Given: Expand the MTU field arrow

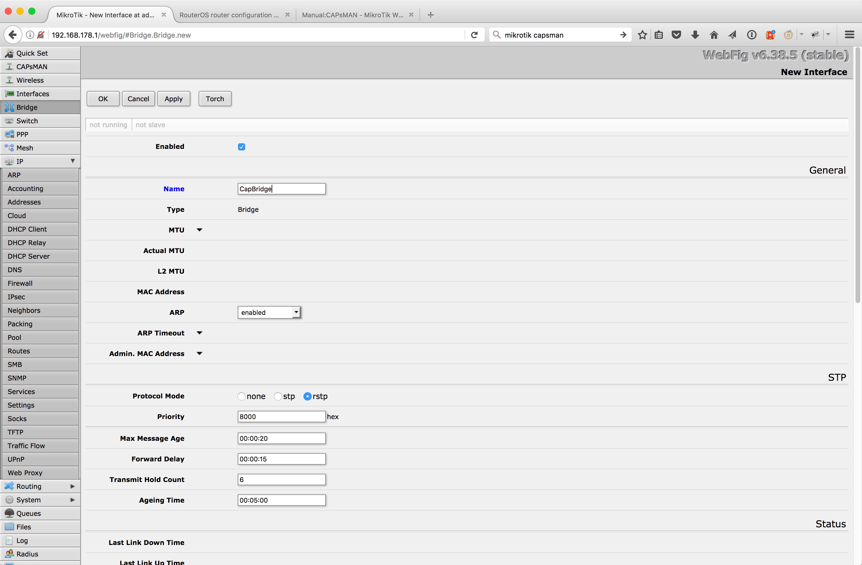Looking at the screenshot, I should pos(199,230).
